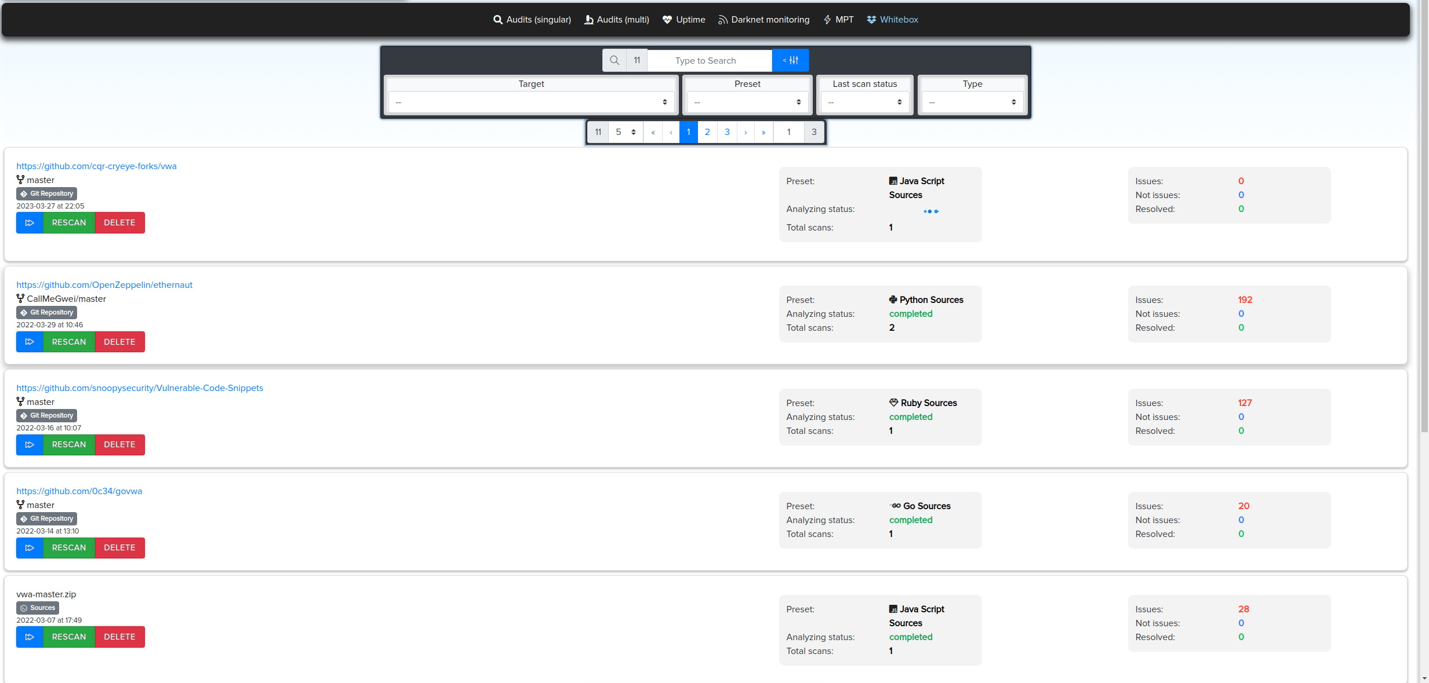The width and height of the screenshot is (1429, 683).
Task: Select pagination page 3
Action: tap(727, 132)
